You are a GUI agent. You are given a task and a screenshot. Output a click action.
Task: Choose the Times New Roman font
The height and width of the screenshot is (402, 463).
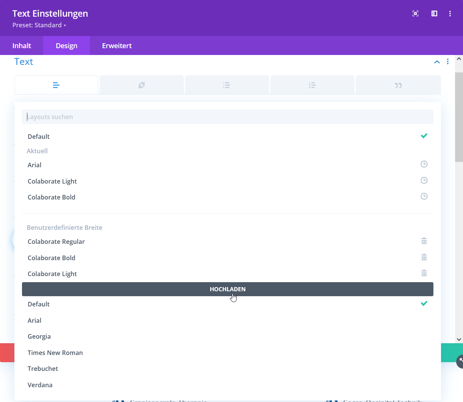click(x=228, y=353)
